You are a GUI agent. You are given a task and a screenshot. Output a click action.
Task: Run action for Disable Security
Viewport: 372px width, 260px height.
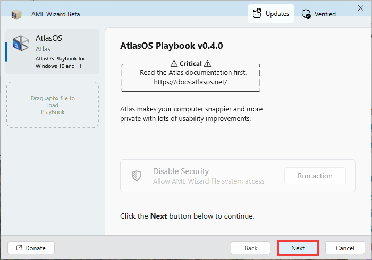click(315, 176)
